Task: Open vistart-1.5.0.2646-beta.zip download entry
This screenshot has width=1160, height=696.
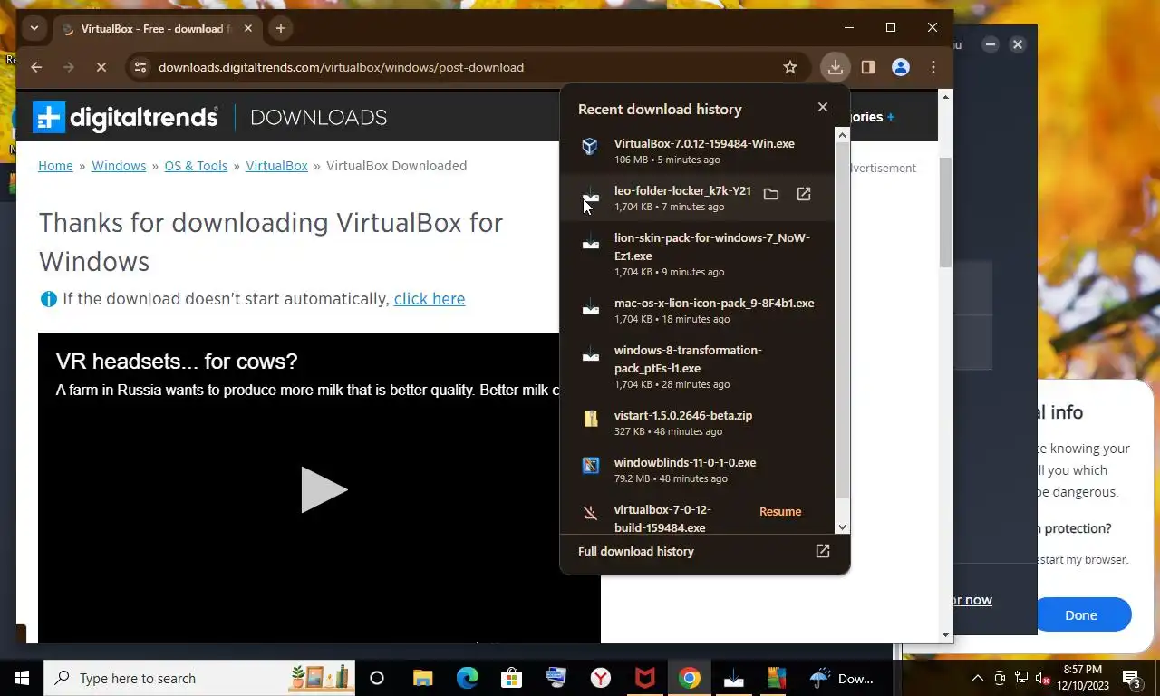Action: pos(698,423)
